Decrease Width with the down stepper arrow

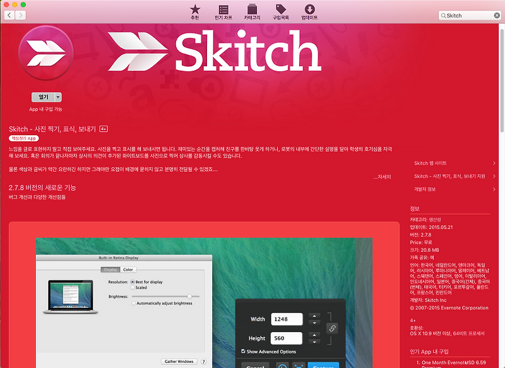click(314, 323)
